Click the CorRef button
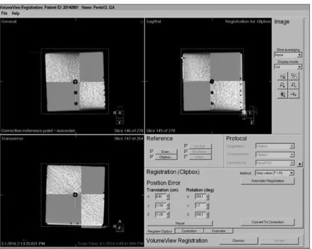Screen dimensions: 312x249 pyautogui.click(x=200, y=146)
